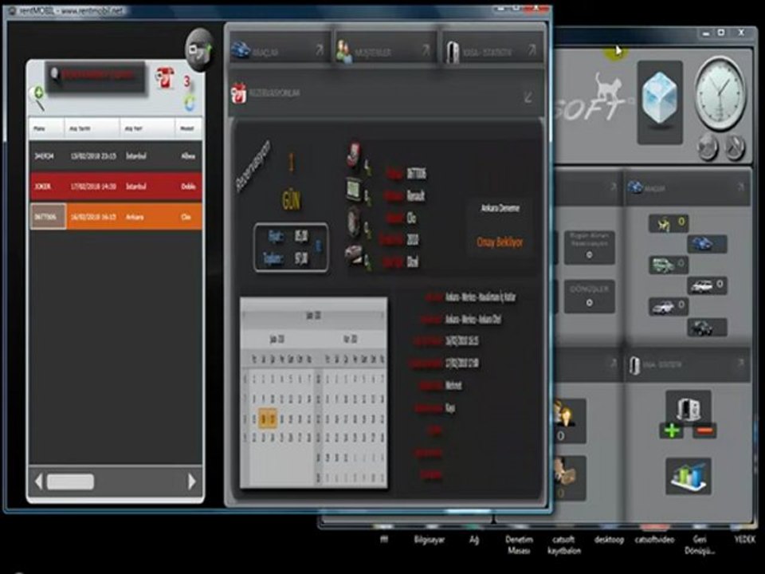This screenshot has width=765, height=574.
Task: Open the Bilgisayar desktop icon
Action: (x=429, y=540)
